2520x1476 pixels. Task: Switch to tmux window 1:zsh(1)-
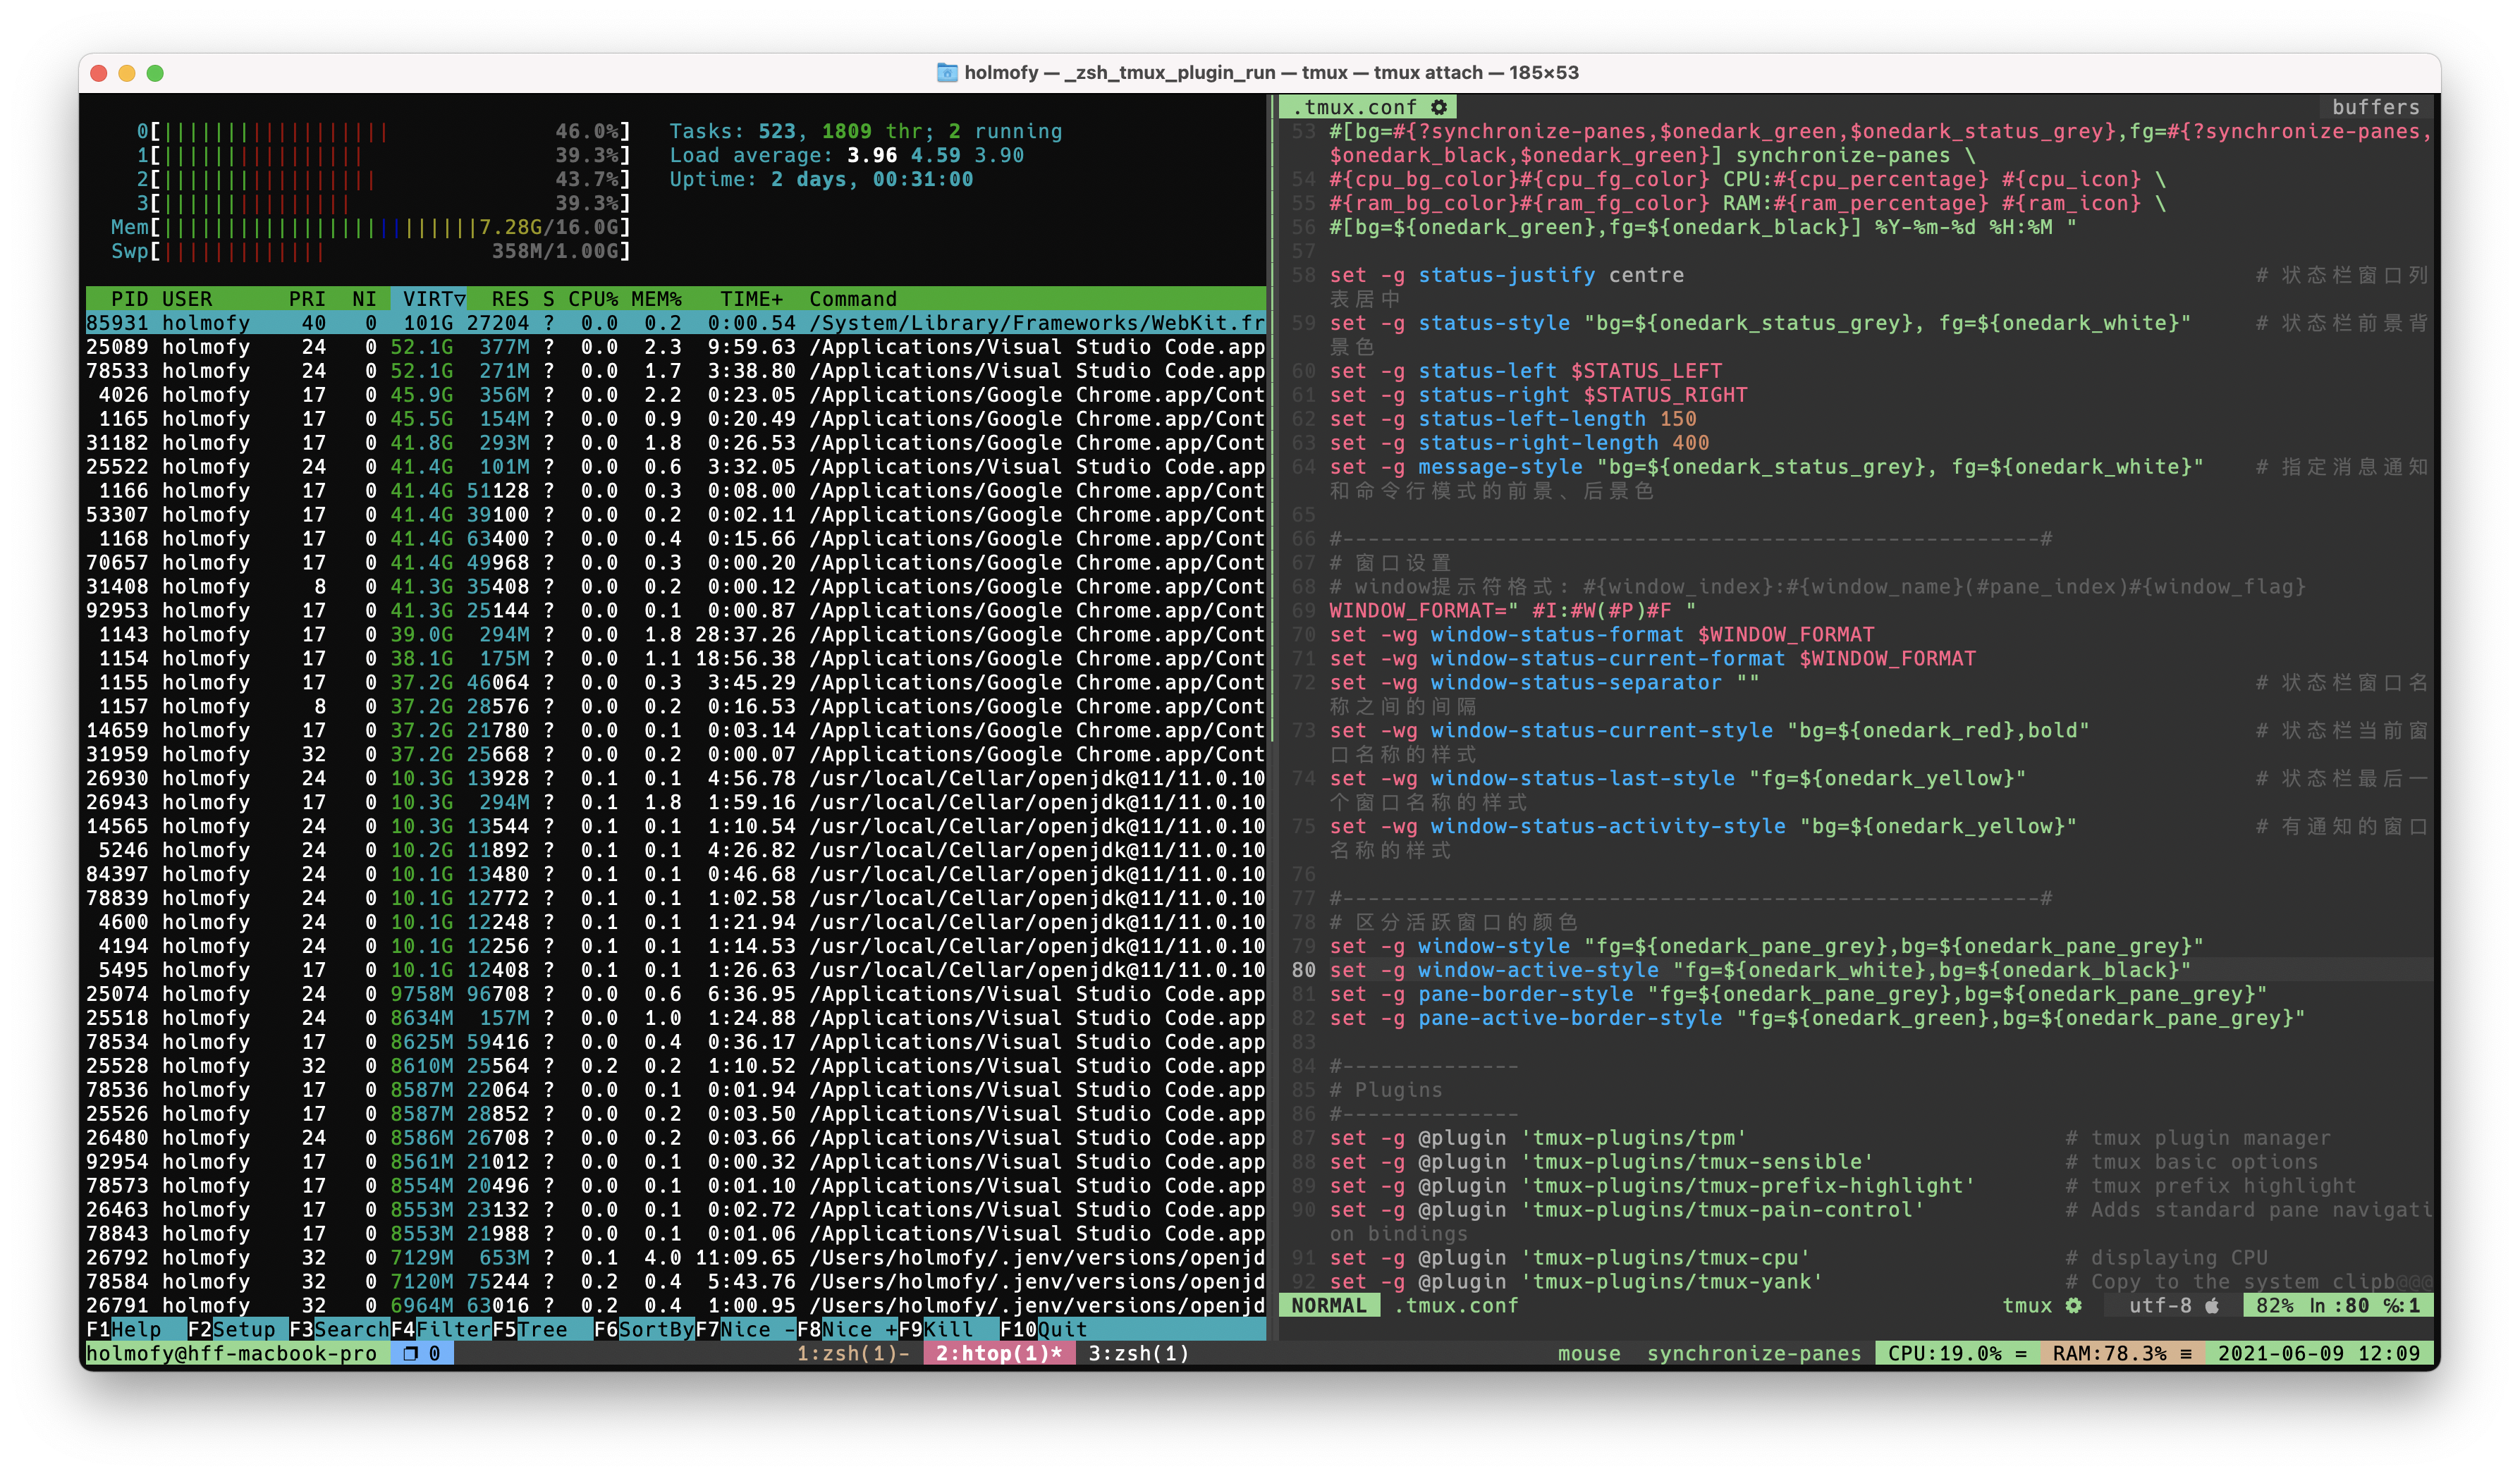click(853, 1353)
